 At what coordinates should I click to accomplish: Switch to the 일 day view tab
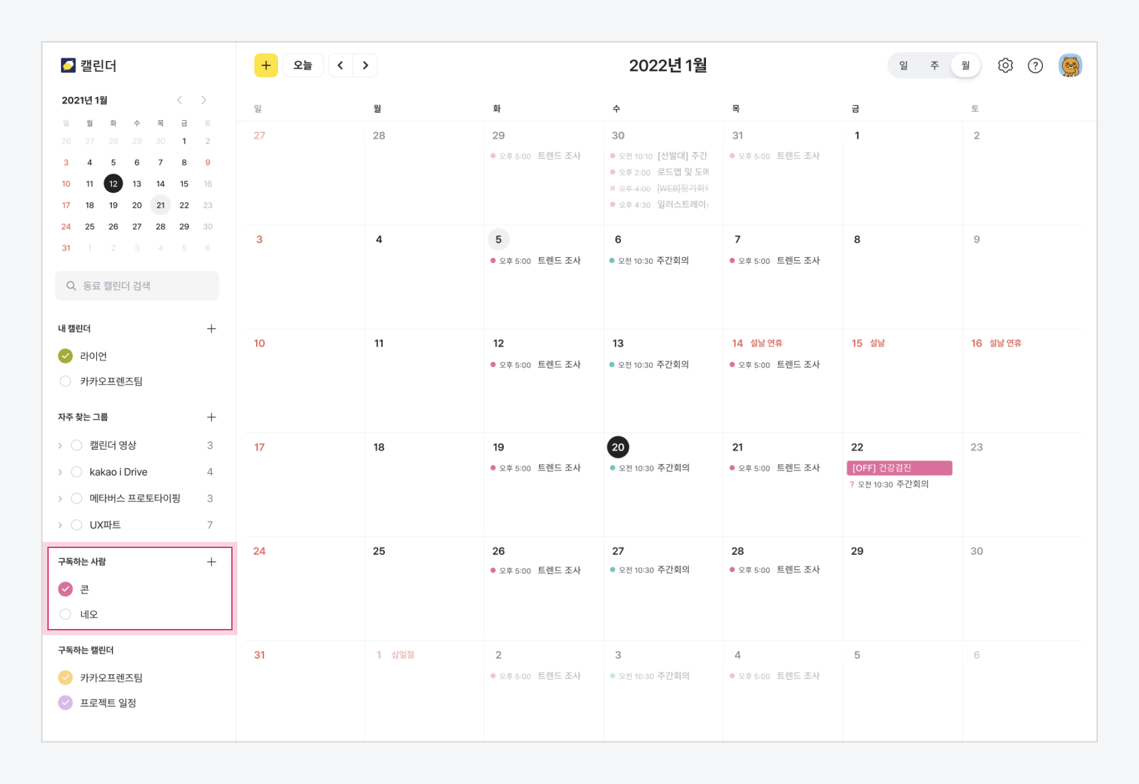tap(903, 65)
